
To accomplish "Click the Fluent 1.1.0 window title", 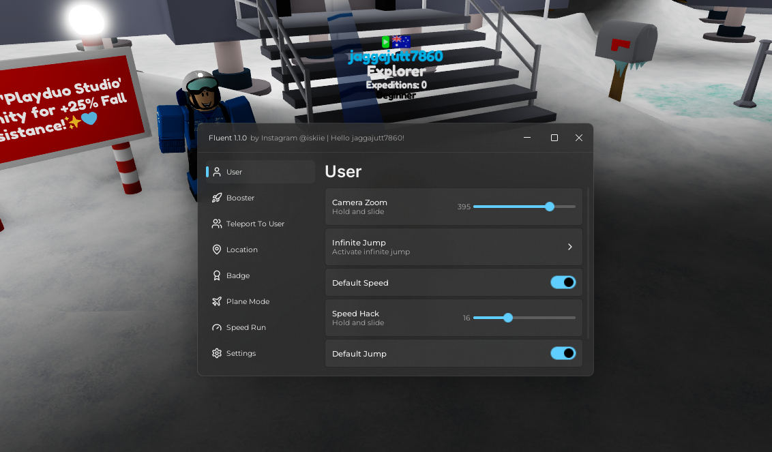I will pos(228,138).
